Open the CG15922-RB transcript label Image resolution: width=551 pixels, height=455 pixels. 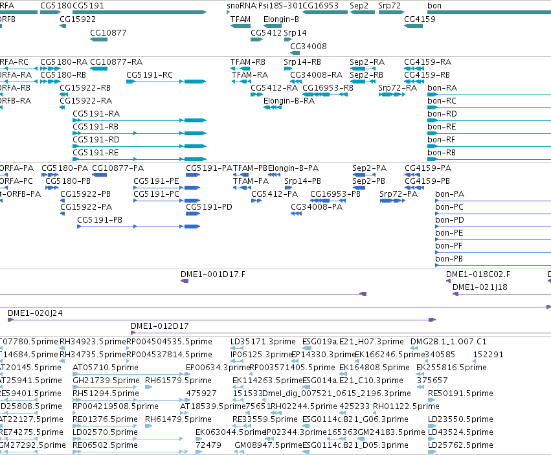[x=85, y=88]
